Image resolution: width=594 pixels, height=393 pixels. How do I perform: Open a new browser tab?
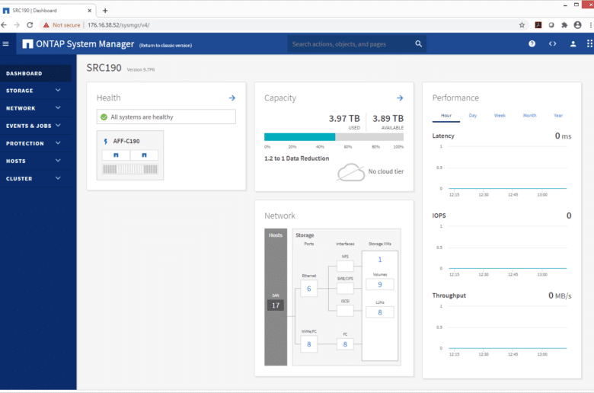coord(105,11)
